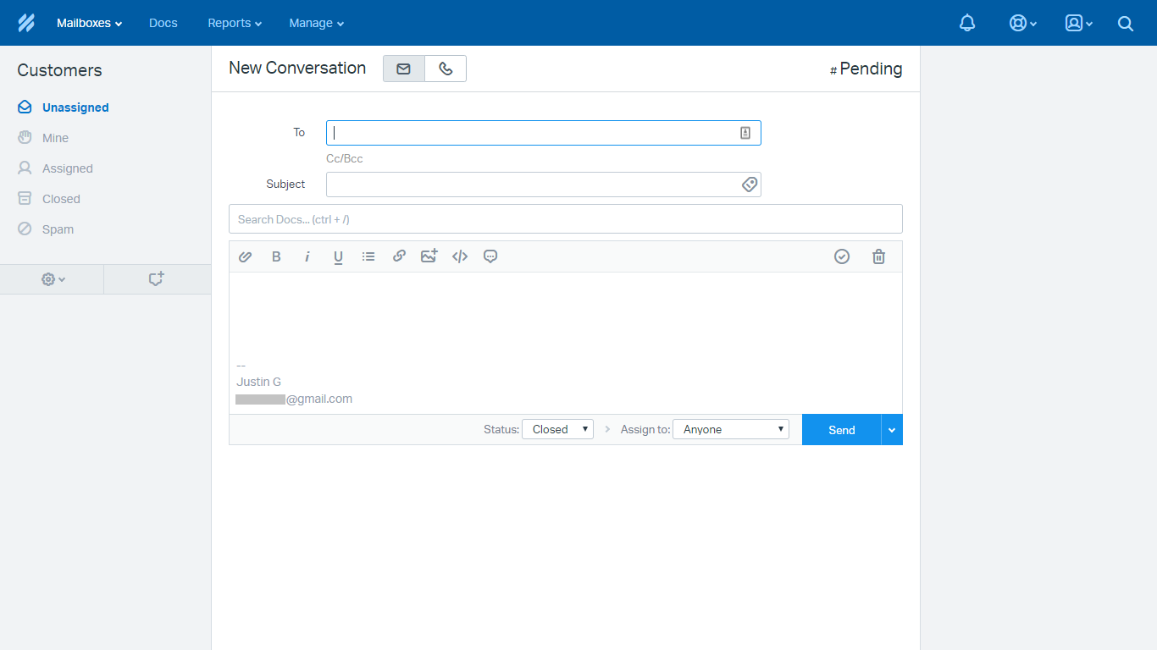Insert a bulleted list
This screenshot has width=1157, height=650.
click(368, 256)
